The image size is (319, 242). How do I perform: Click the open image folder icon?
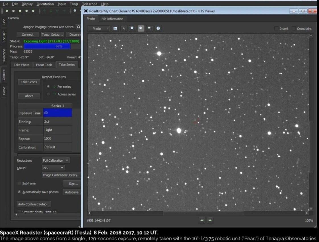click(x=115, y=28)
